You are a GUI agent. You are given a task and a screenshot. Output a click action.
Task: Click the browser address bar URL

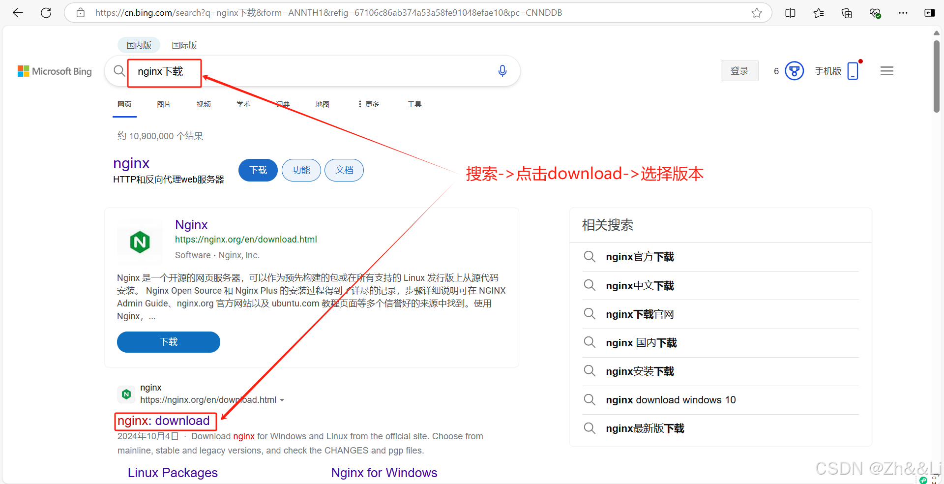(x=328, y=13)
